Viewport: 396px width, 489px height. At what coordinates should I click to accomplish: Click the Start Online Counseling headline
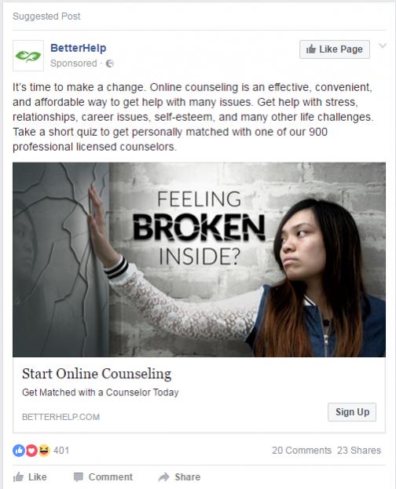pyautogui.click(x=97, y=374)
